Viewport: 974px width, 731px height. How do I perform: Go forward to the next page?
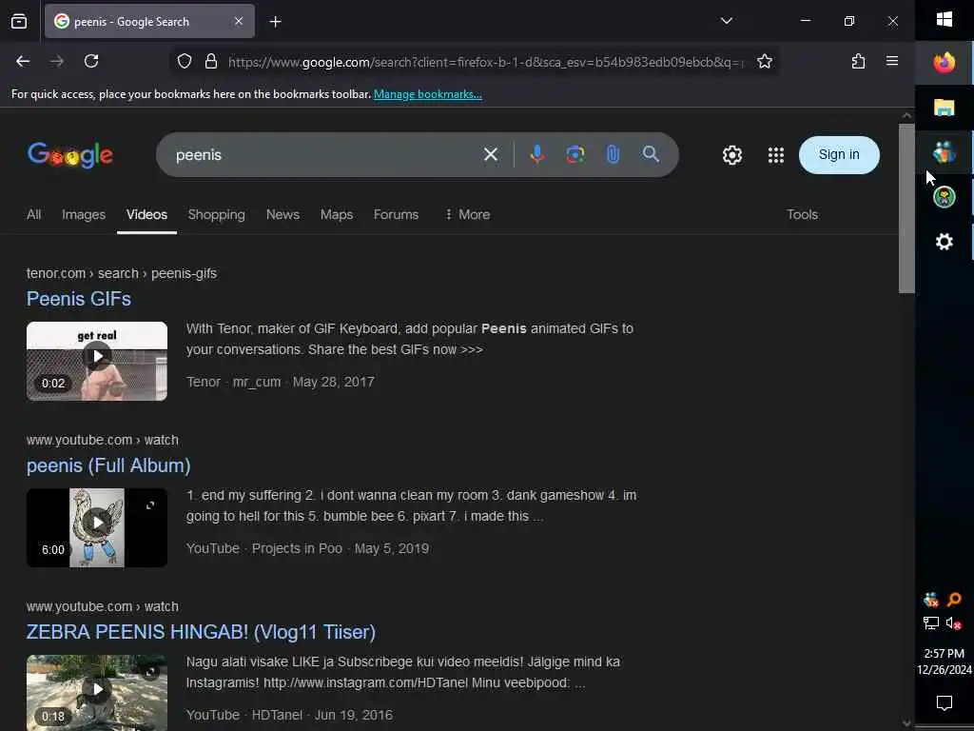point(57,61)
